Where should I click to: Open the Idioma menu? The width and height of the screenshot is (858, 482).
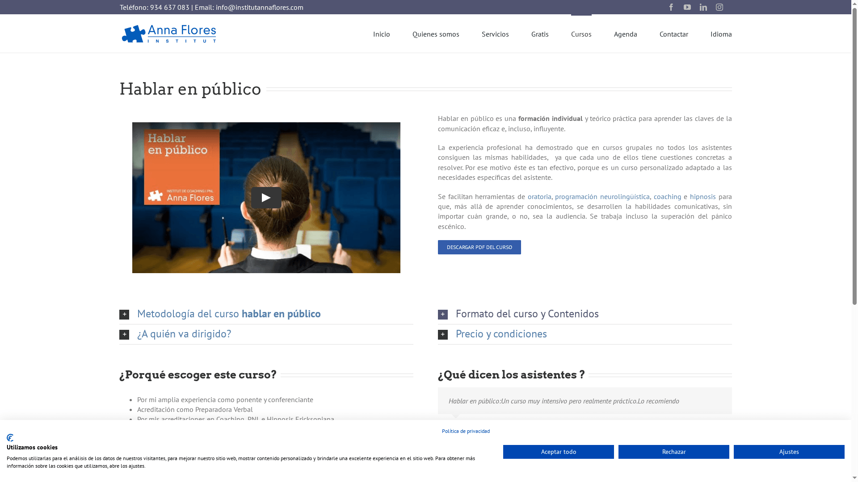tap(721, 34)
